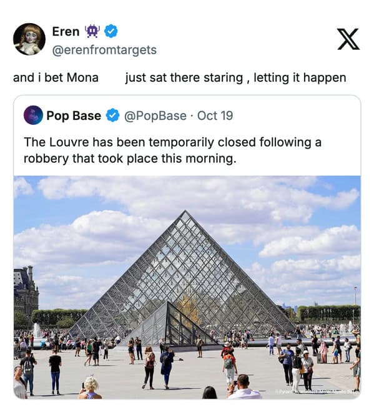The image size is (374, 420).
Task: Click the X logo icon
Action: coord(348,39)
